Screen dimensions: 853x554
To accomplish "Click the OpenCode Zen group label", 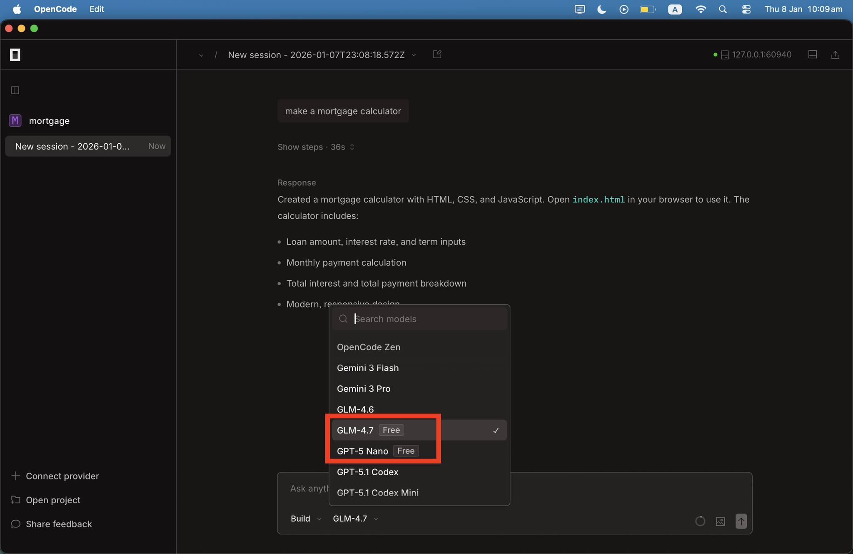I will click(x=369, y=347).
